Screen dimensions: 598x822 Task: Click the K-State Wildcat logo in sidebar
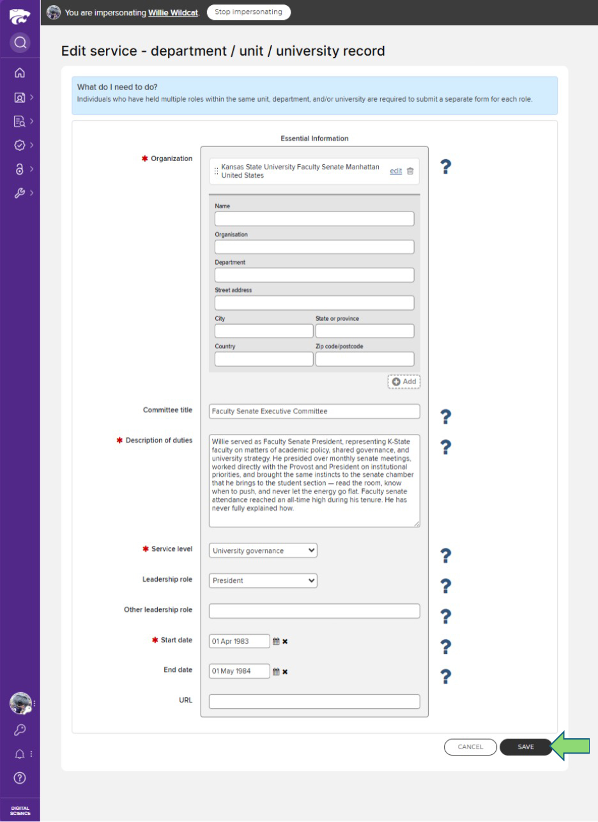click(x=19, y=16)
